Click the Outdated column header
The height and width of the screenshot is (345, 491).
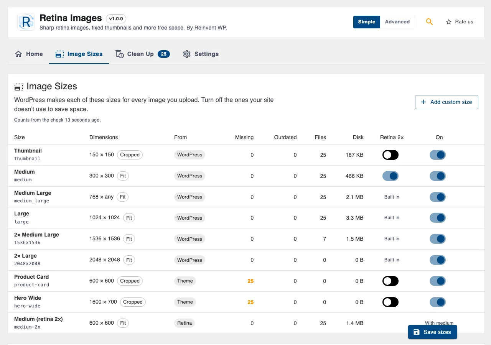[x=285, y=137]
